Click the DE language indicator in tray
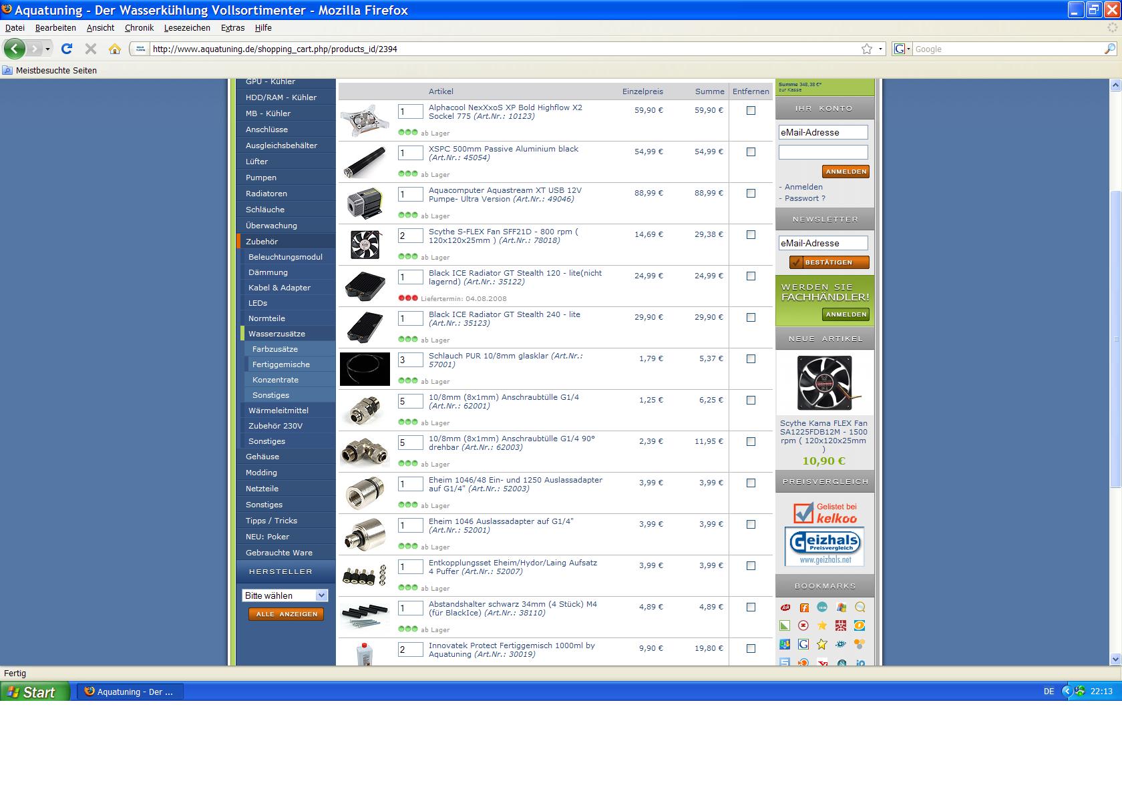The image size is (1122, 785). pyautogui.click(x=1049, y=692)
